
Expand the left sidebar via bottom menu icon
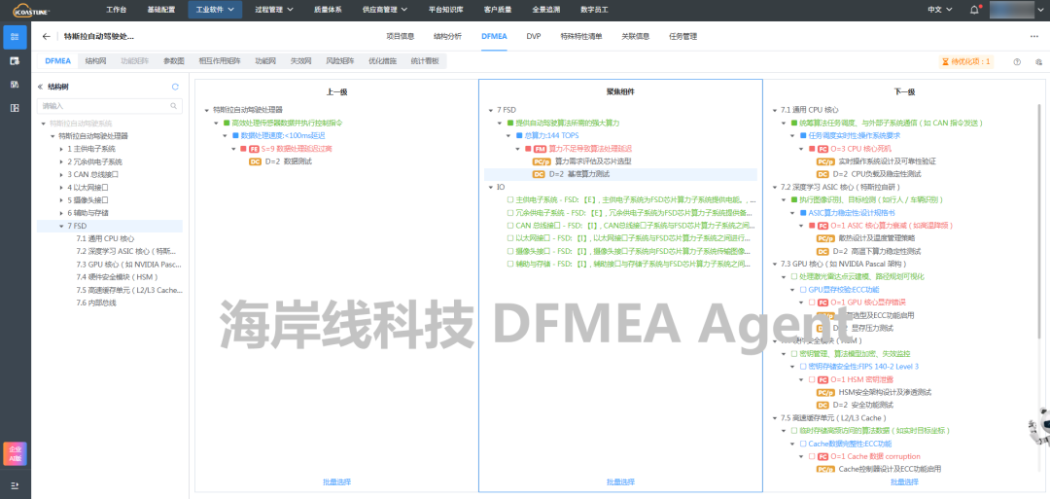[x=15, y=484]
